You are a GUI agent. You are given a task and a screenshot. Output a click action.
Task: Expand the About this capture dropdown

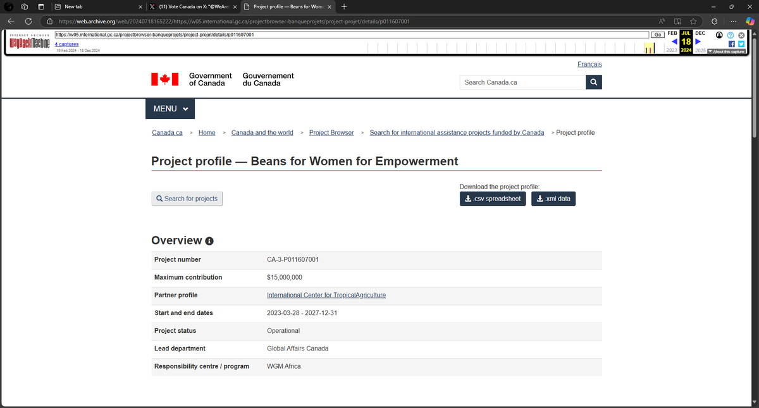pos(726,51)
